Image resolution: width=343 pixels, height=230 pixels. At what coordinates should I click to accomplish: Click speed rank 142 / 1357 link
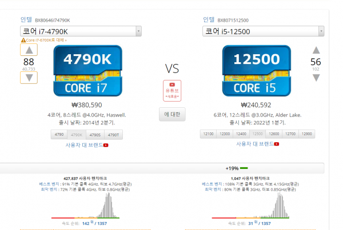[x=94, y=223]
